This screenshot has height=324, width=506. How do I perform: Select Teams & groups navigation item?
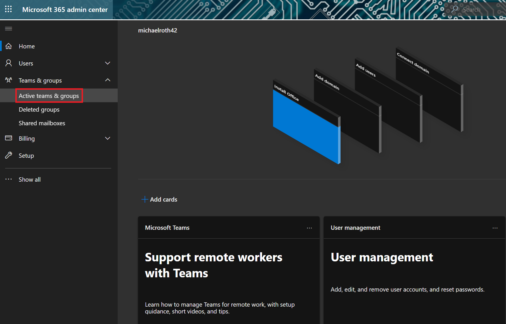coord(59,80)
